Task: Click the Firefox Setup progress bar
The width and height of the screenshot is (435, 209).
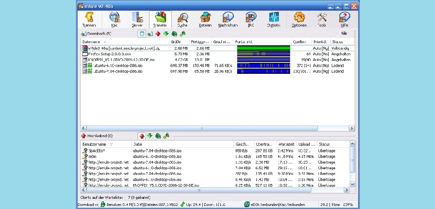Action: (264, 54)
